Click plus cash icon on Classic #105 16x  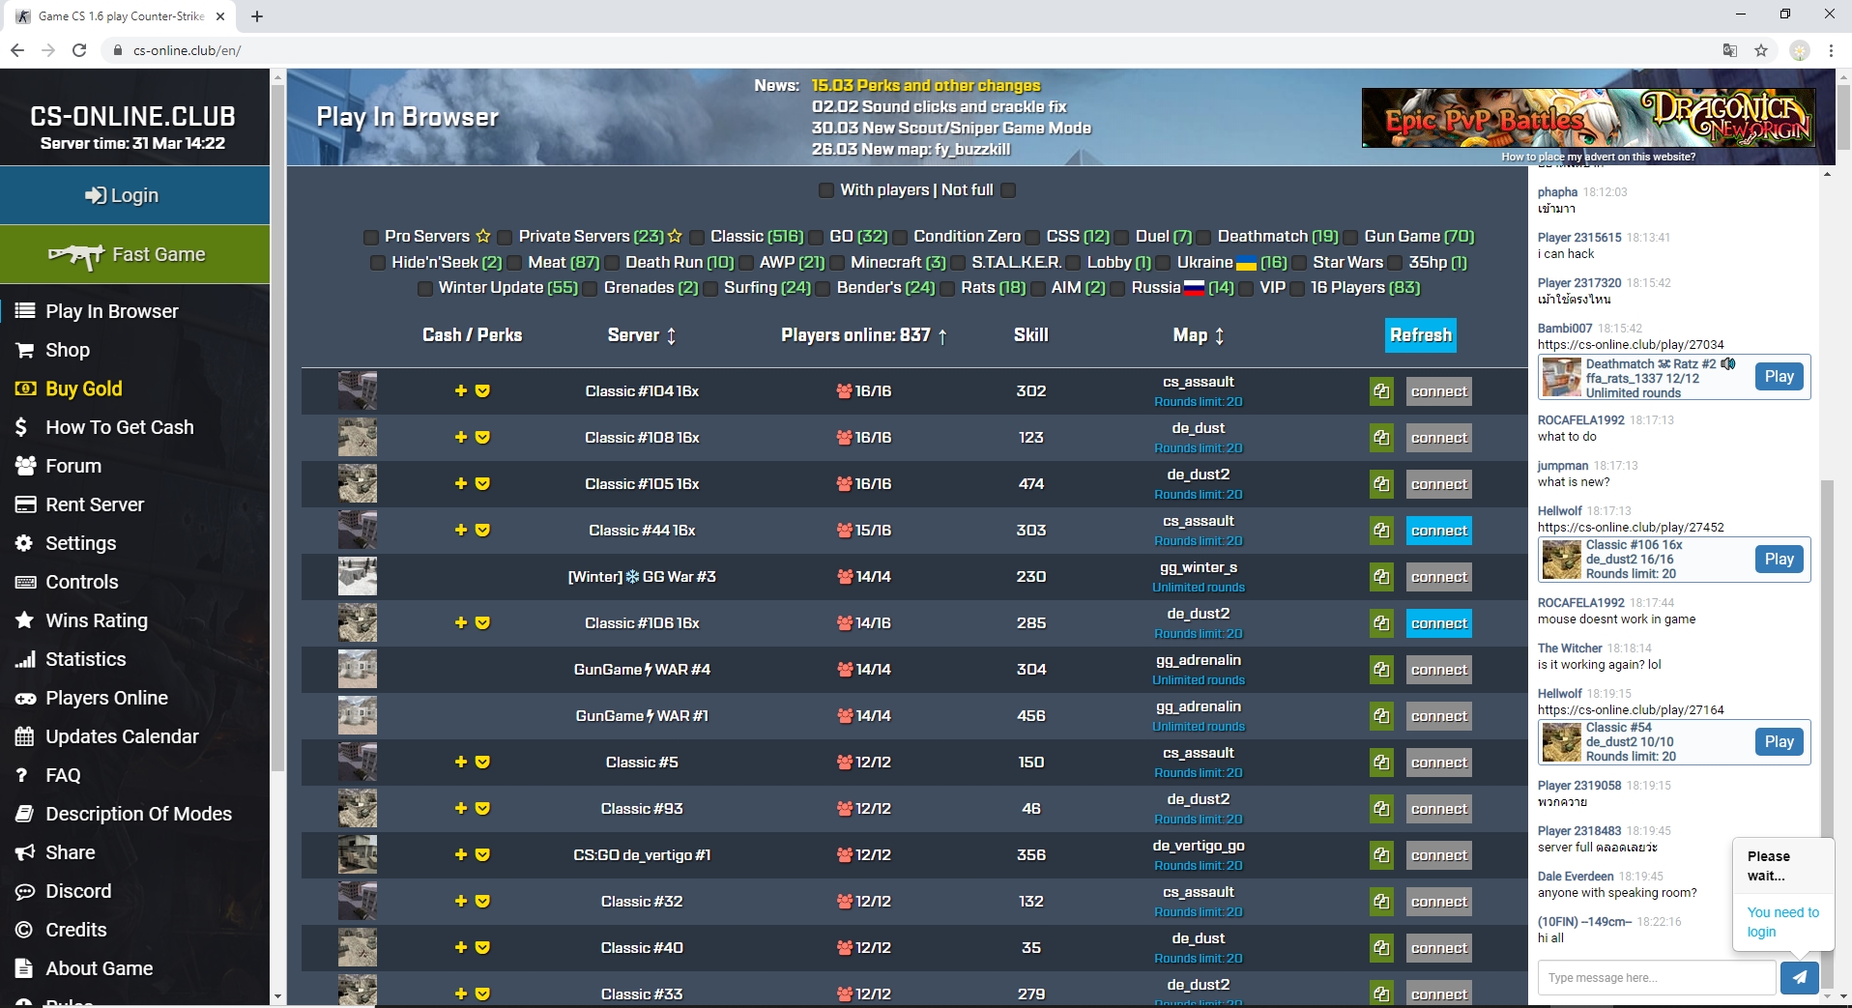click(x=461, y=483)
